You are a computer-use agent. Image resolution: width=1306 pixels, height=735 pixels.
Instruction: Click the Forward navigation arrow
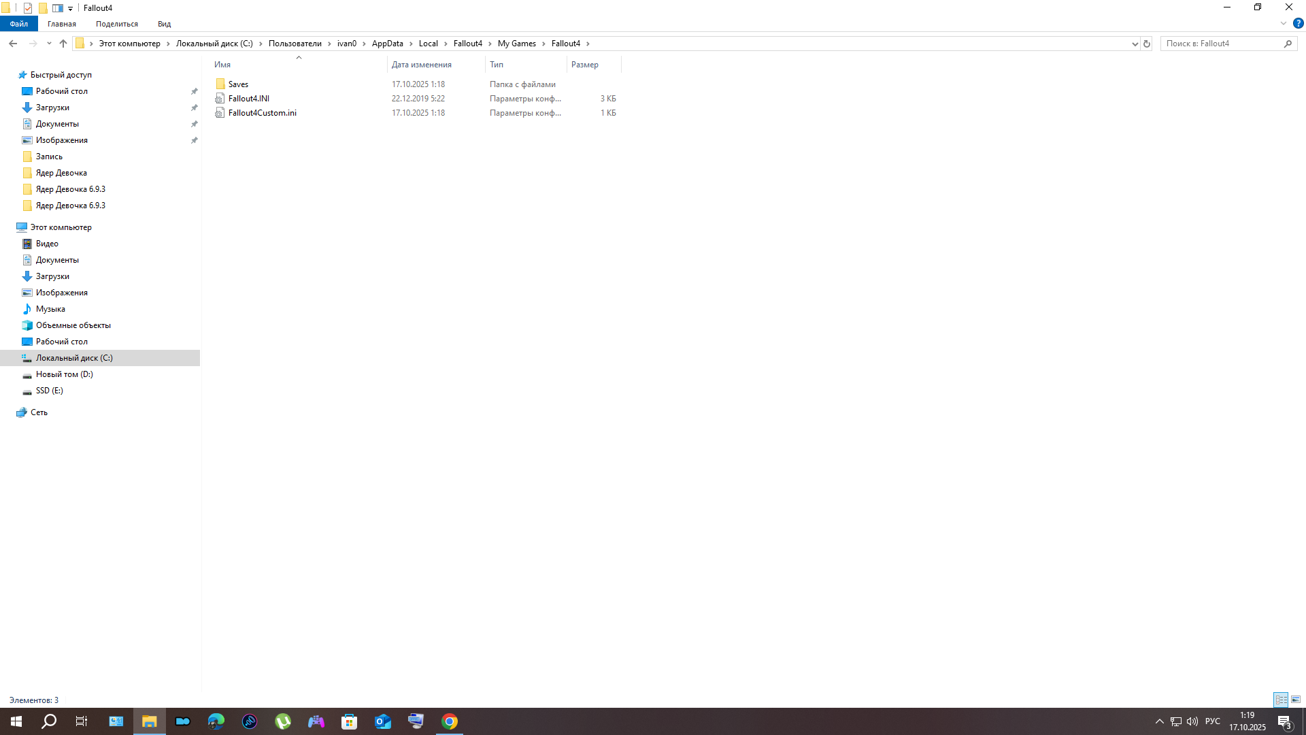[x=33, y=44]
